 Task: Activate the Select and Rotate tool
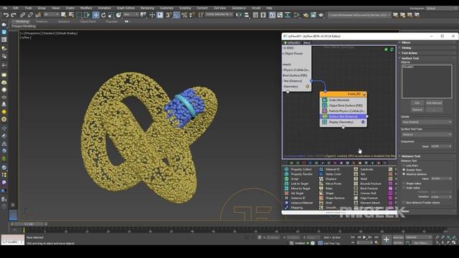coord(103,15)
